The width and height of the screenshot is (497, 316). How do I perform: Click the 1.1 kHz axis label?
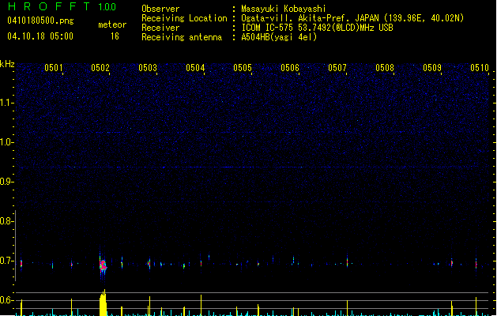click(x=6, y=103)
